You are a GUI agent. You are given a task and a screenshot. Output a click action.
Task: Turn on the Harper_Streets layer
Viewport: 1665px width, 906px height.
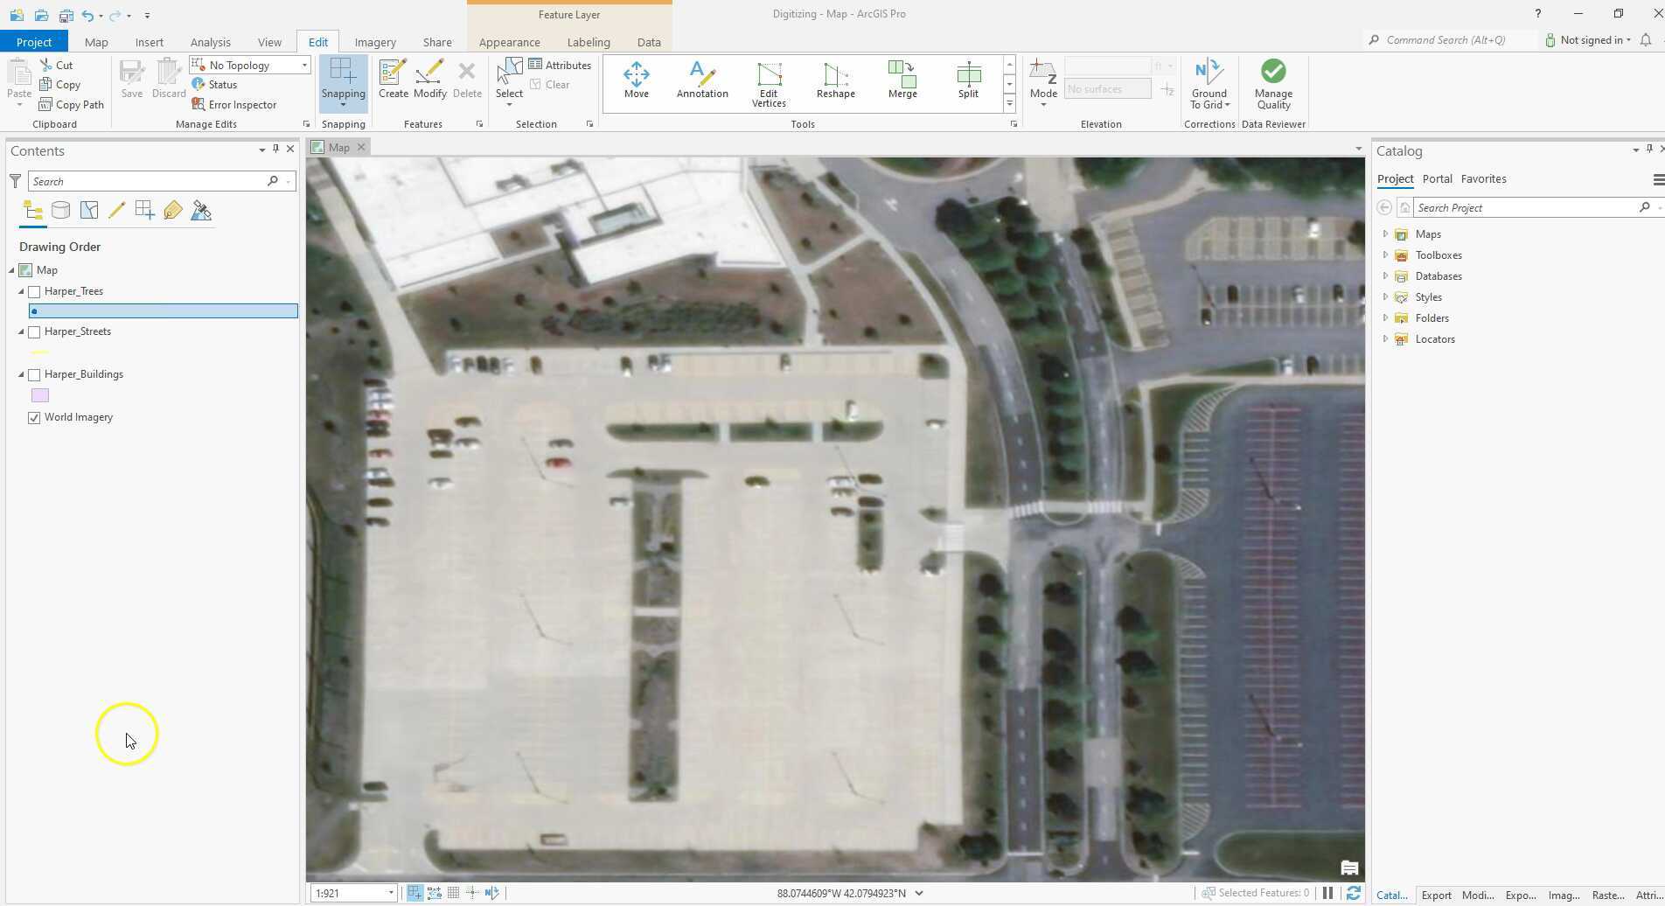(35, 332)
